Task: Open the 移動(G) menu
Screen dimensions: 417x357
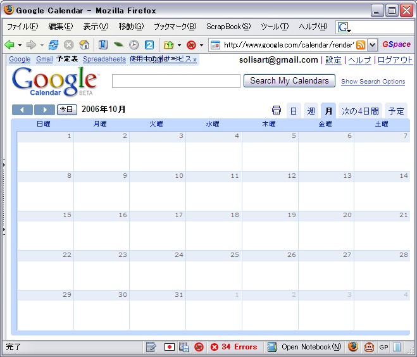Action: [131, 27]
